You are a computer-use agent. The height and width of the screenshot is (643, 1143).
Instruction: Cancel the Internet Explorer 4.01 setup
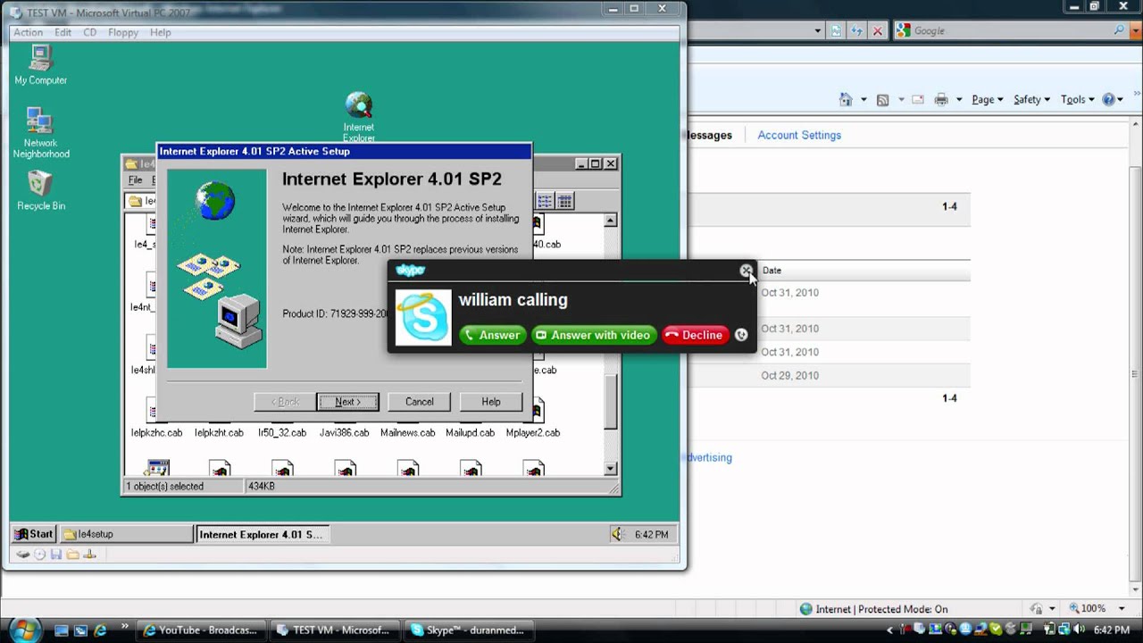[x=419, y=402]
